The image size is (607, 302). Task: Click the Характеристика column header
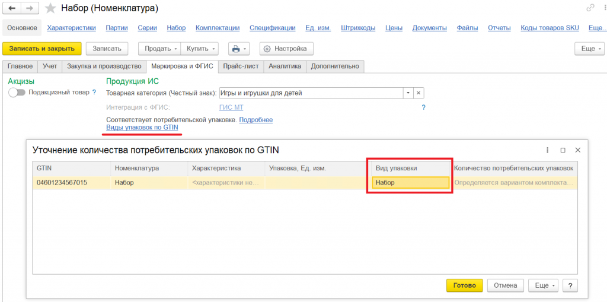[x=226, y=169]
